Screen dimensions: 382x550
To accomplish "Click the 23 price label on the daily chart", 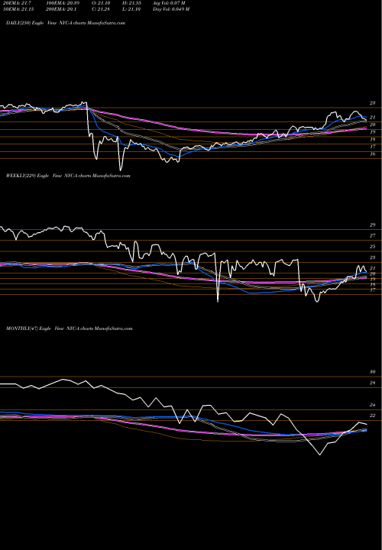I will pos(372,103).
